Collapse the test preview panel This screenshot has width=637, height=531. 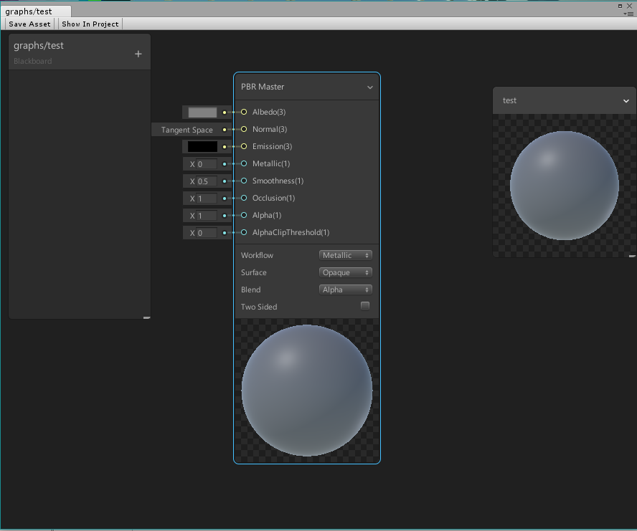626,100
